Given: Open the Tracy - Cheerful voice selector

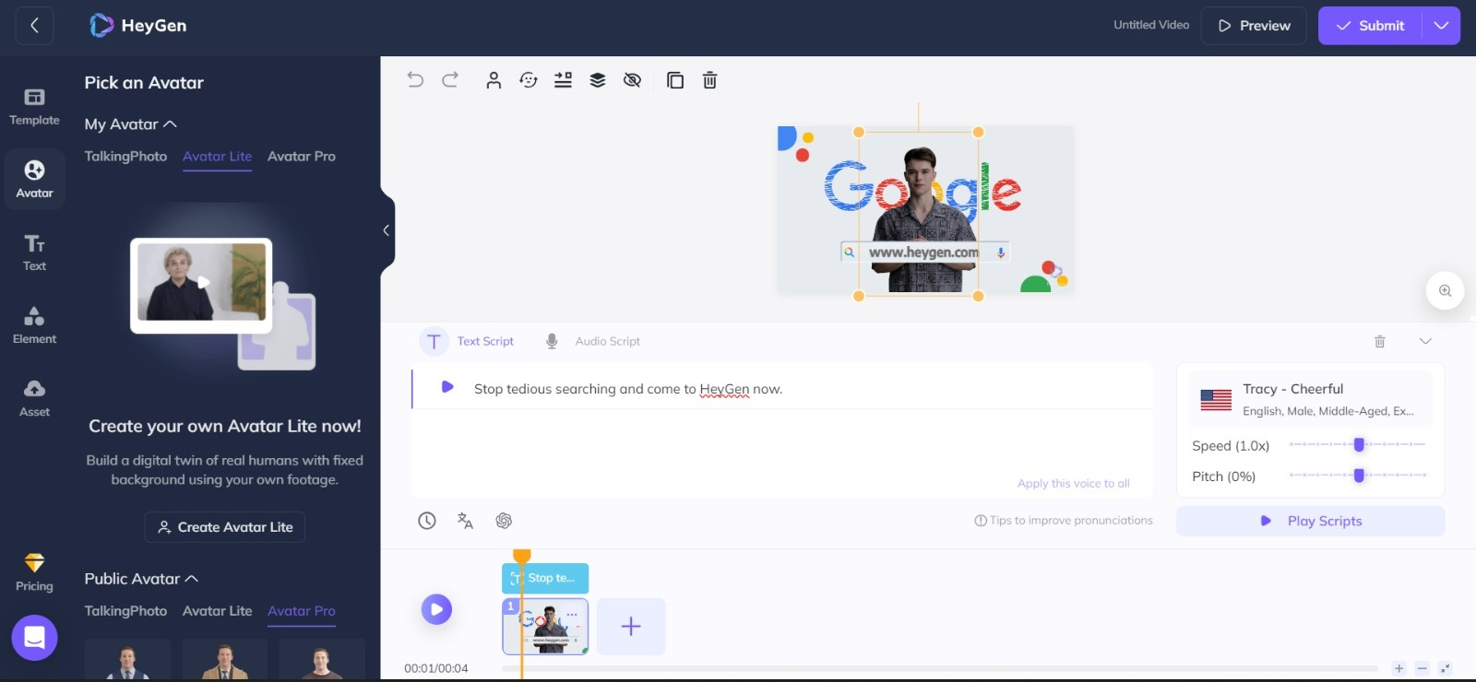Looking at the screenshot, I should click(1310, 399).
